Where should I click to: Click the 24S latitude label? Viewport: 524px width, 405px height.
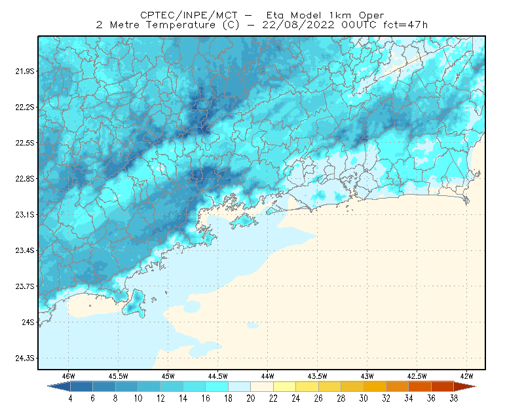[28, 322]
